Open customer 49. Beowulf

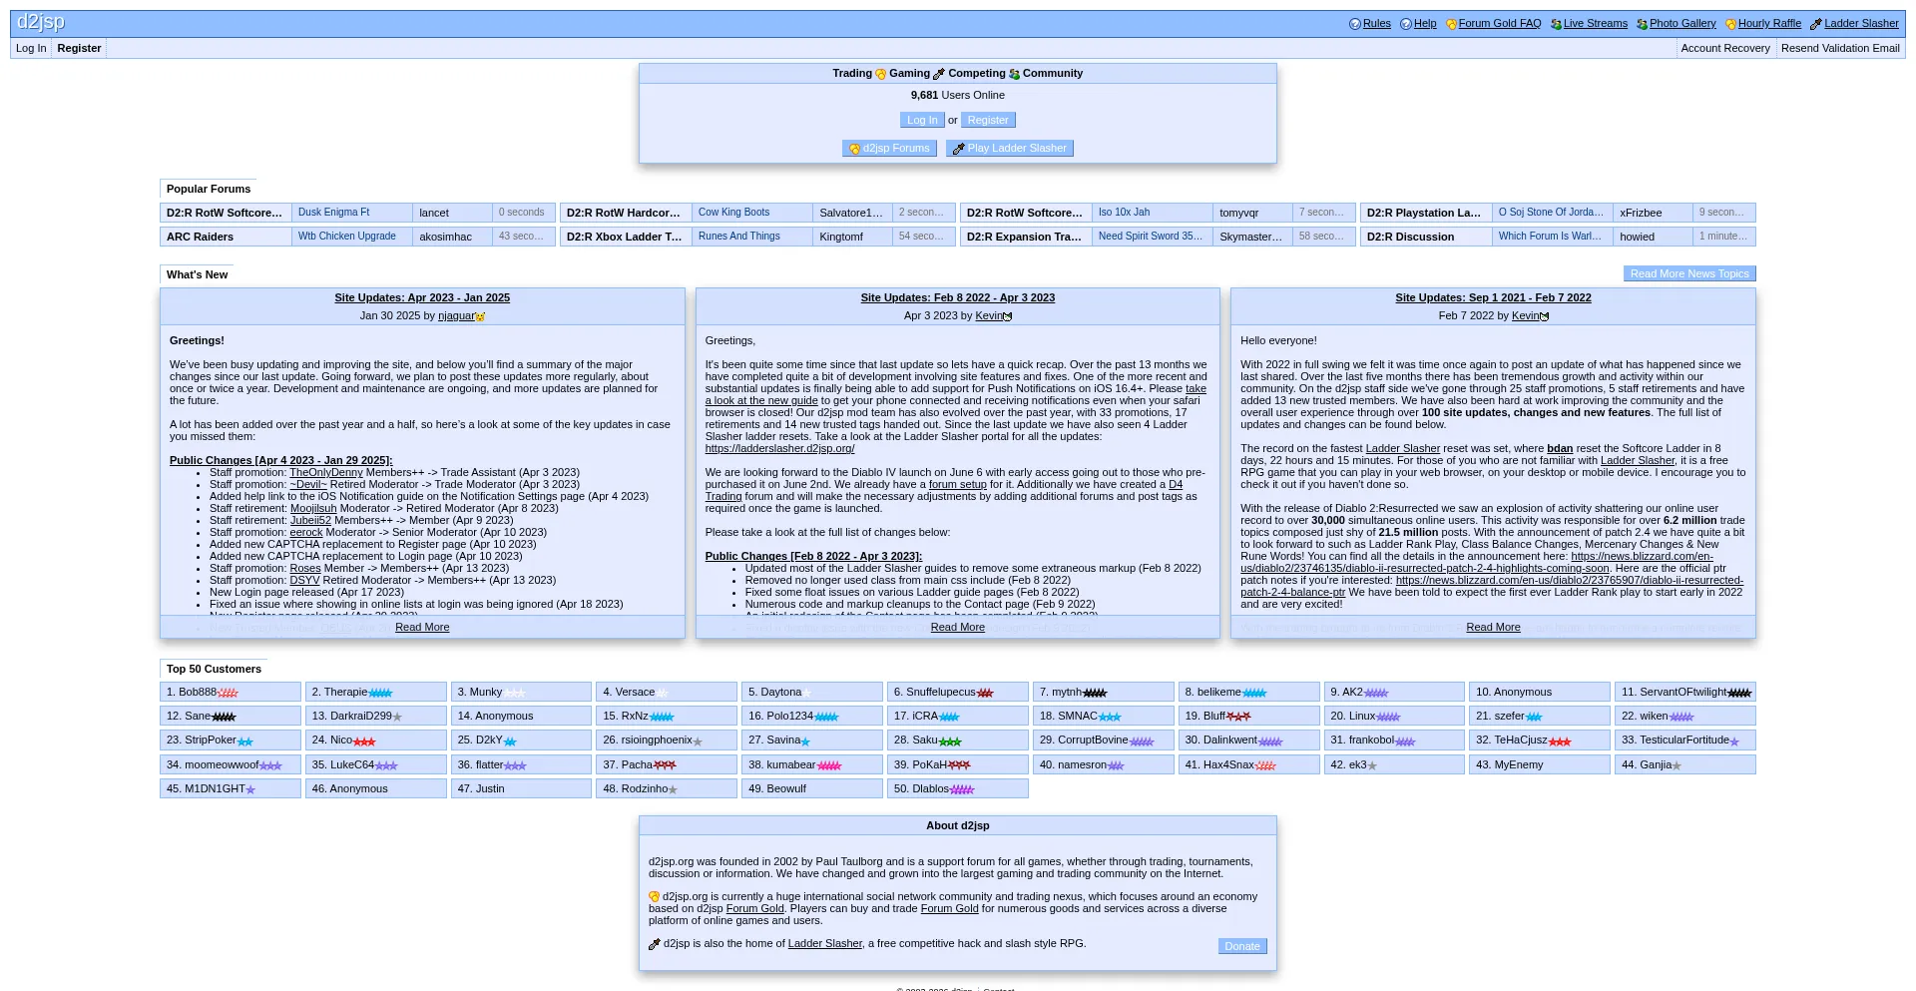tap(811, 789)
